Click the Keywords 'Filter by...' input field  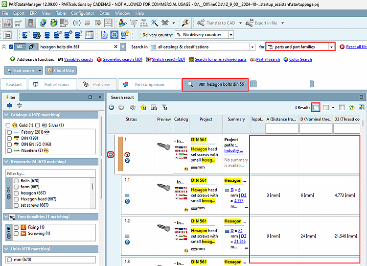(x=50, y=173)
